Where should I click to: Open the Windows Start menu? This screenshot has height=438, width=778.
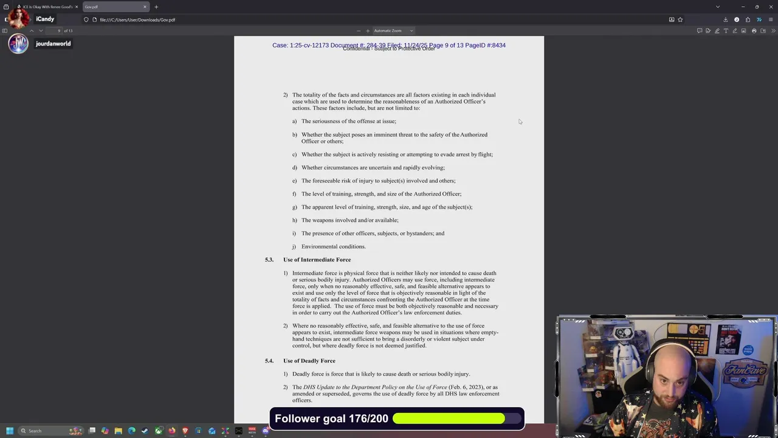coord(9,431)
